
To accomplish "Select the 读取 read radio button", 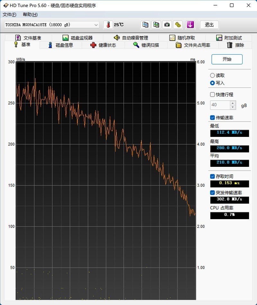I will (x=212, y=75).
